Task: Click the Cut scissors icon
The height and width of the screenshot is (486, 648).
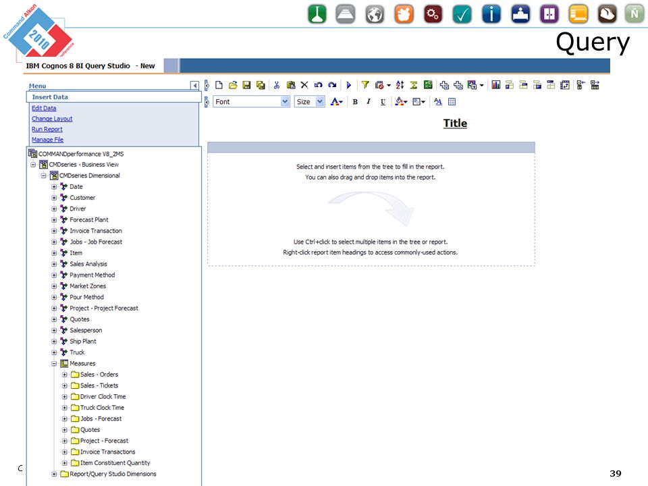Action: click(x=277, y=85)
